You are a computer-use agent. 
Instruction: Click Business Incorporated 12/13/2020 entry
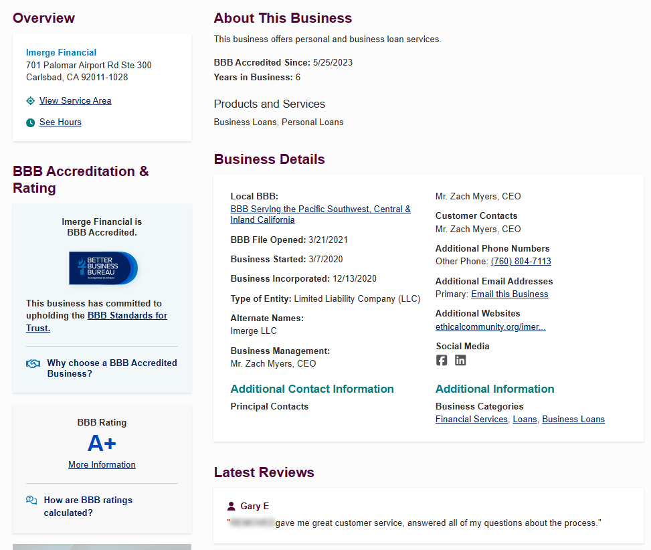click(304, 278)
